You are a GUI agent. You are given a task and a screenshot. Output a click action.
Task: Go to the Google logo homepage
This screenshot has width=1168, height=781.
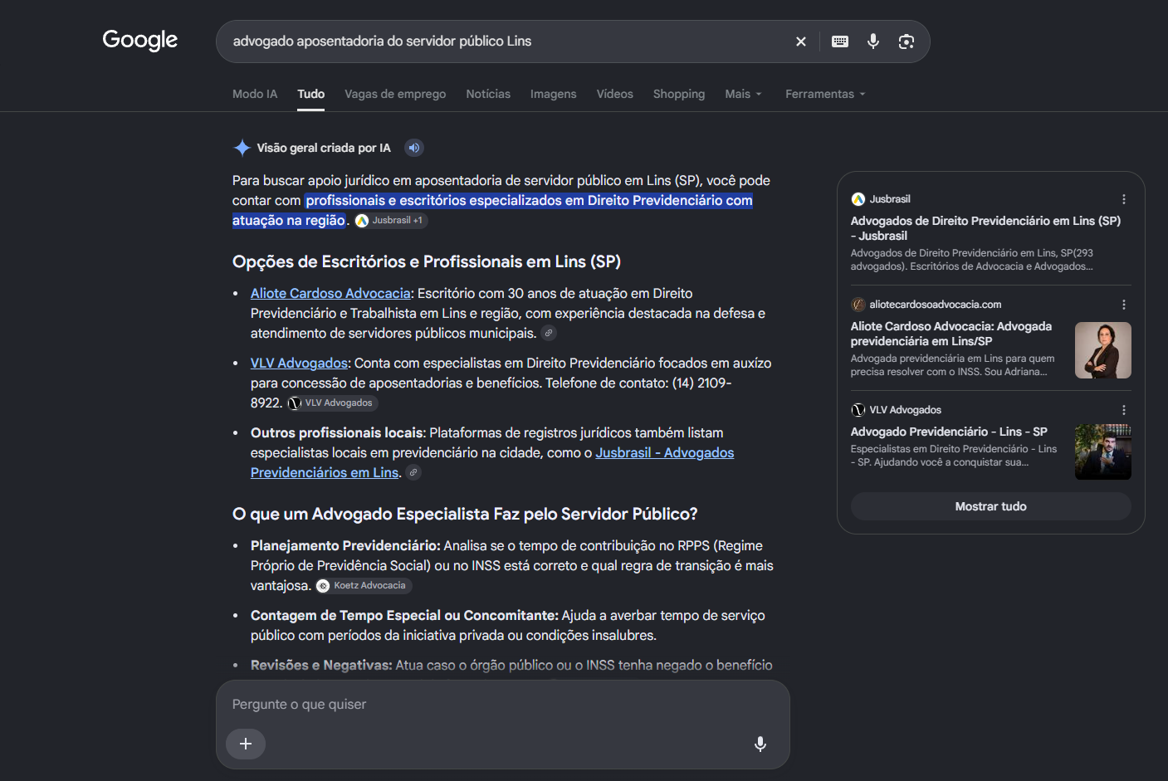pos(140,40)
